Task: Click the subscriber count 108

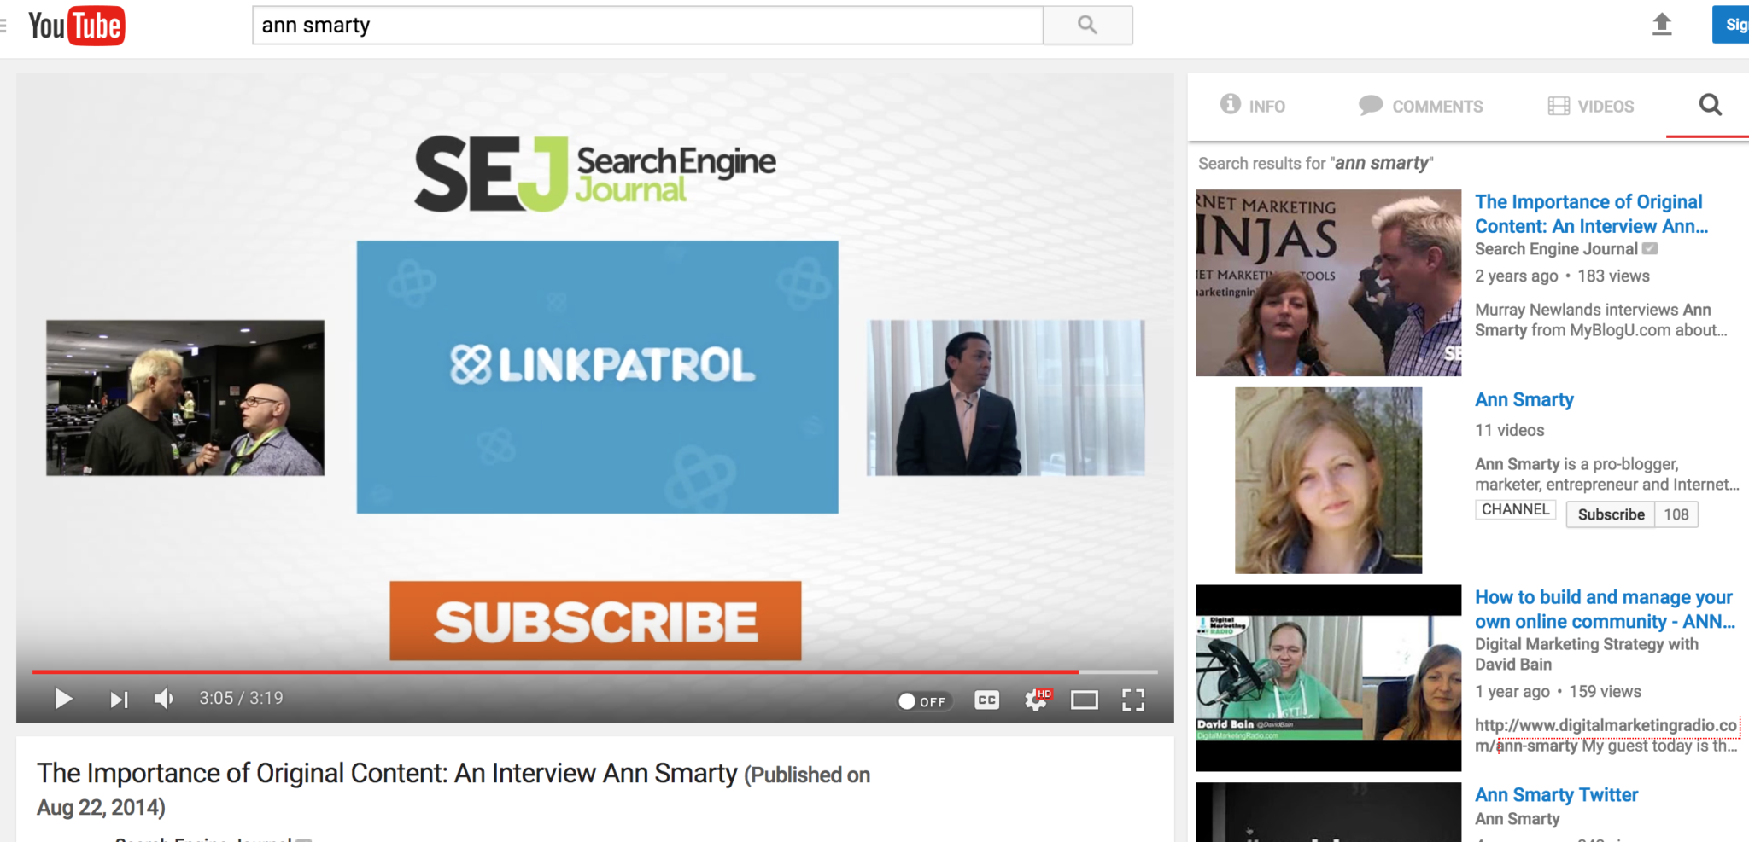Action: coord(1676,514)
